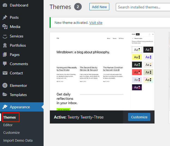Open the Themes submenu item
170x146 pixels.
[10, 118]
